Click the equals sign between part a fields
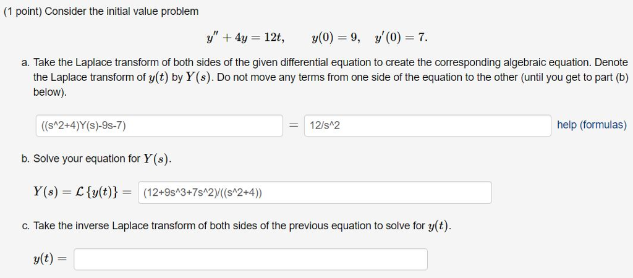 point(294,126)
